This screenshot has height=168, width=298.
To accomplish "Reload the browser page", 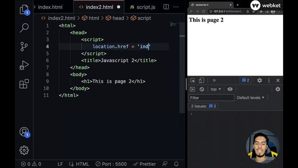I will [x=203, y=11].
